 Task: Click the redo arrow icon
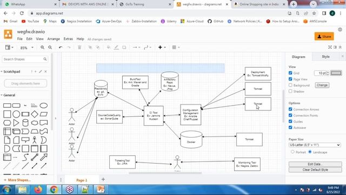point(69,47)
